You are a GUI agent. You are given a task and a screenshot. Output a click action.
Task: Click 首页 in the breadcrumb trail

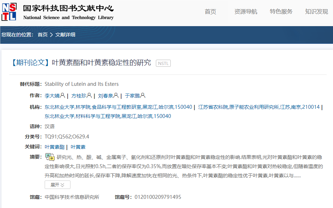click(x=42, y=35)
